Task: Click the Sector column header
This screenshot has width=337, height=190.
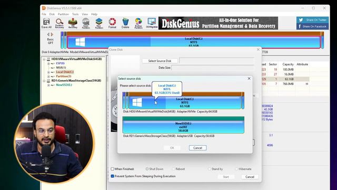Action: pos(273,64)
